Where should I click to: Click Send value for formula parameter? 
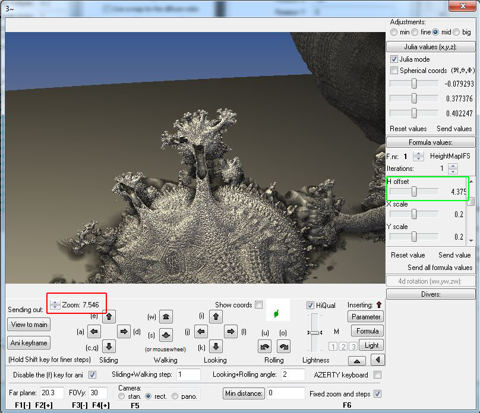click(454, 255)
